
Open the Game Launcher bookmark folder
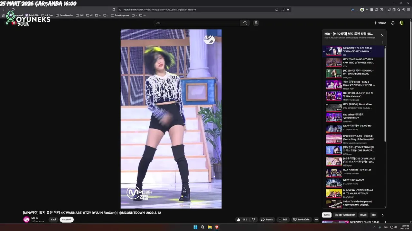[65, 15]
